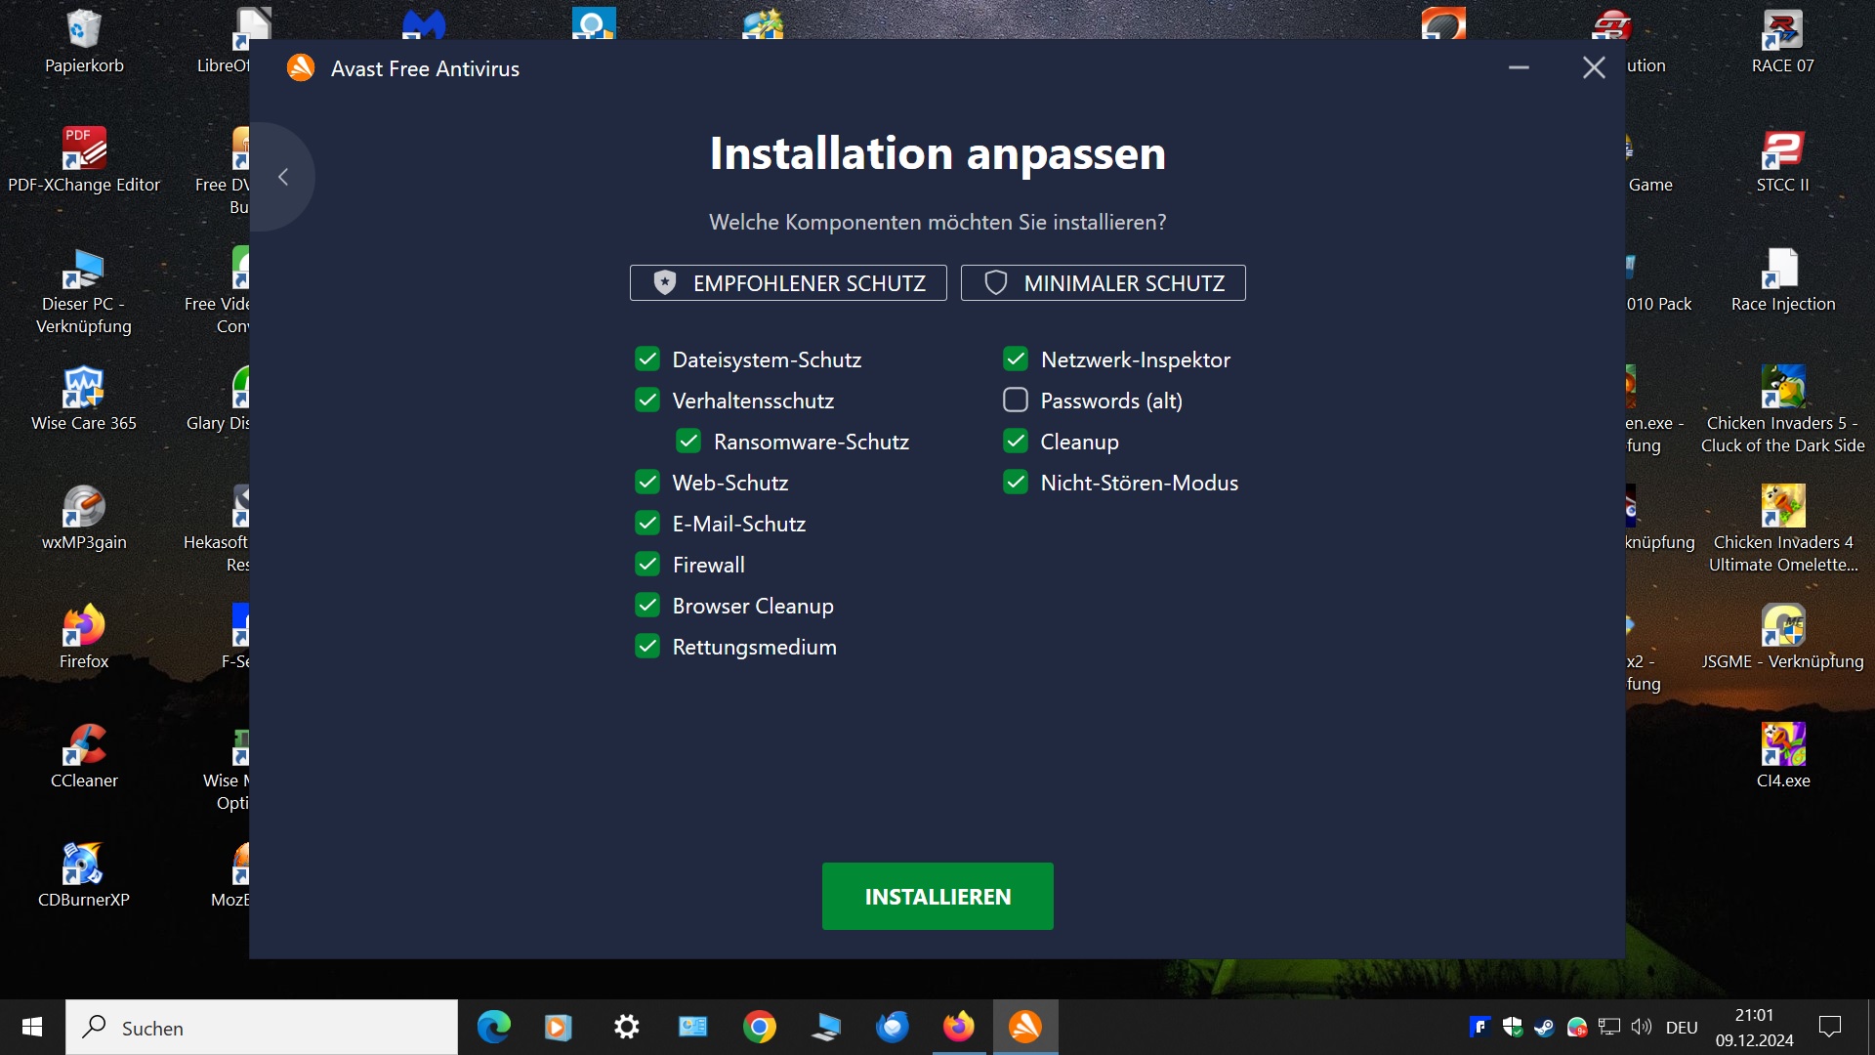Select Minimaler Schutz preset
Screen dimensions: 1875x1055
[x=1103, y=283]
